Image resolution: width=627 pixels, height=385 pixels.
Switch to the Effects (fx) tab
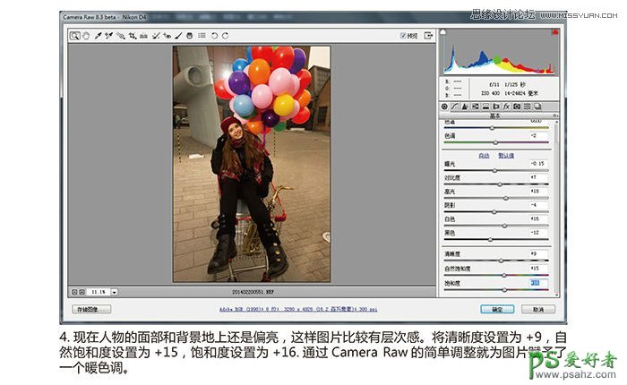[x=506, y=106]
